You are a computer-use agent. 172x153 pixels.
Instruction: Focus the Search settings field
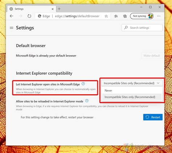click(x=142, y=28)
